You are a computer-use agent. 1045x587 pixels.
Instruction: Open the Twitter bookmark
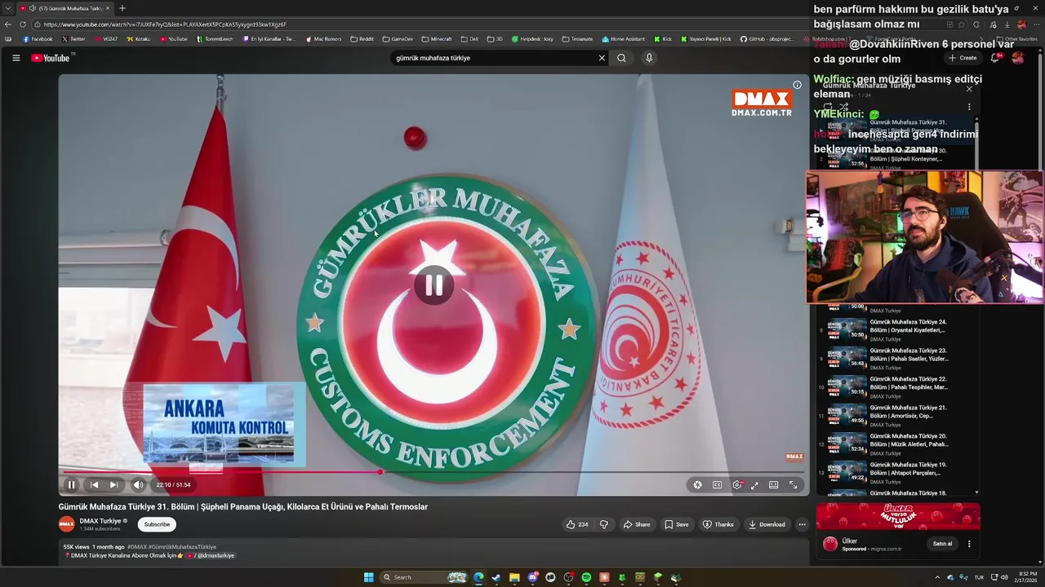(73, 38)
